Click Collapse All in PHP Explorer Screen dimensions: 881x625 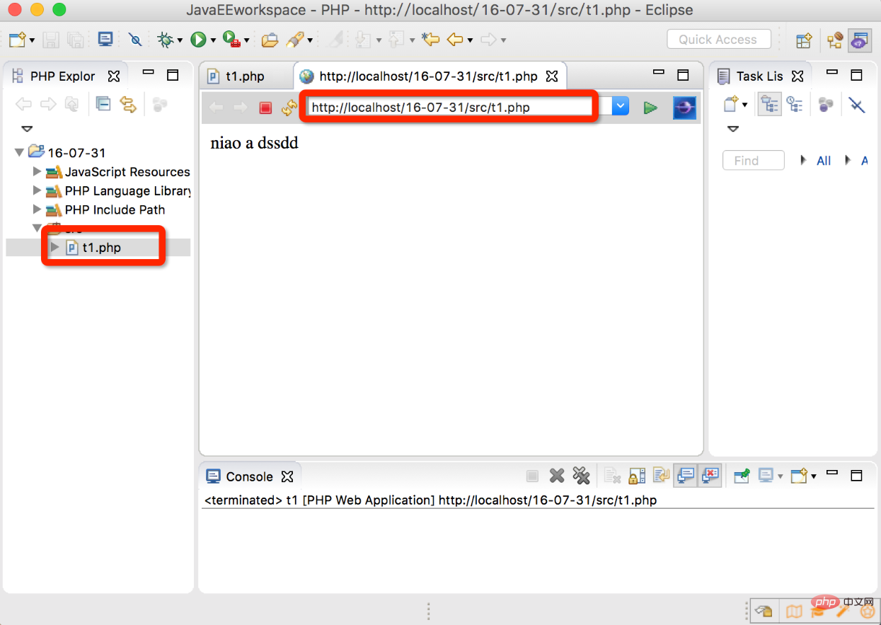click(103, 104)
